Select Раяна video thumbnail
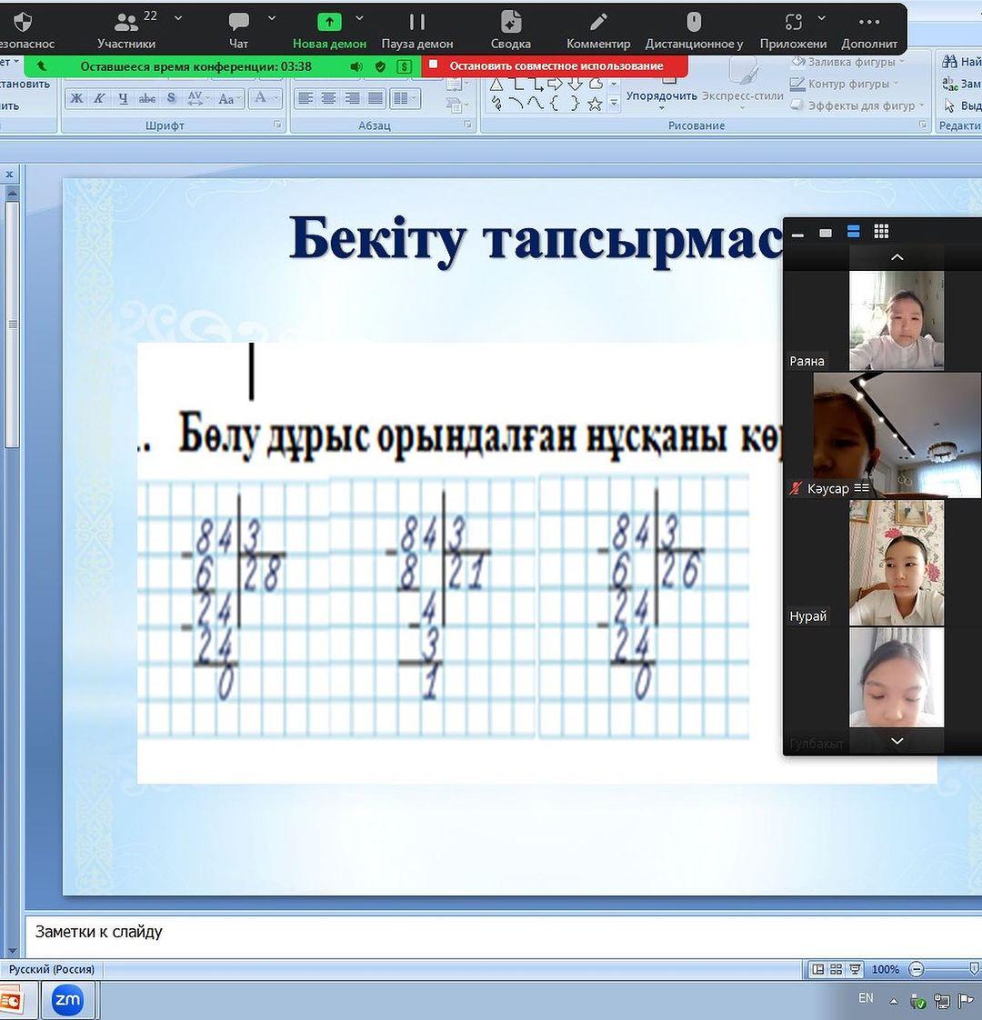Screen dimensions: 982x1020 (897, 321)
